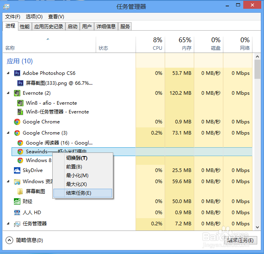
Task: Click the Seawinds Chrome tab icon
Action: pyautogui.click(x=20, y=152)
